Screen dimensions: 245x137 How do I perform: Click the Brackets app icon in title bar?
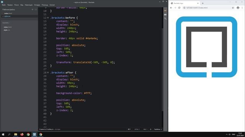tap(2, 2)
